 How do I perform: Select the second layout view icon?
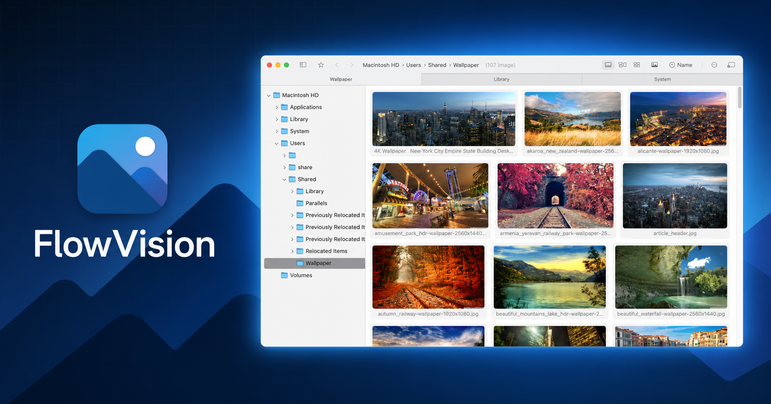pos(622,65)
